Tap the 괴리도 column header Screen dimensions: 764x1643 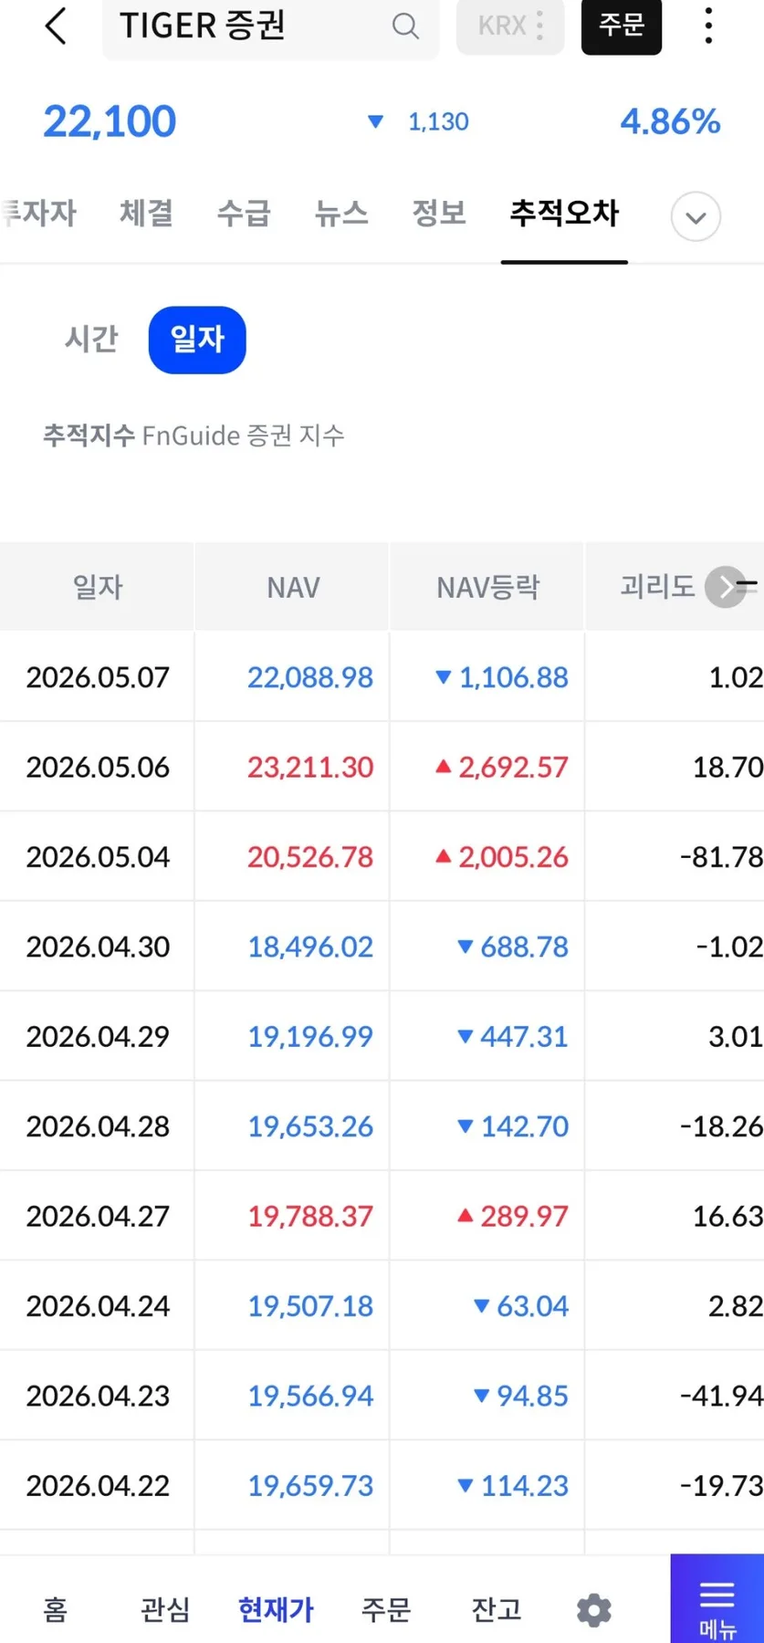point(657,586)
